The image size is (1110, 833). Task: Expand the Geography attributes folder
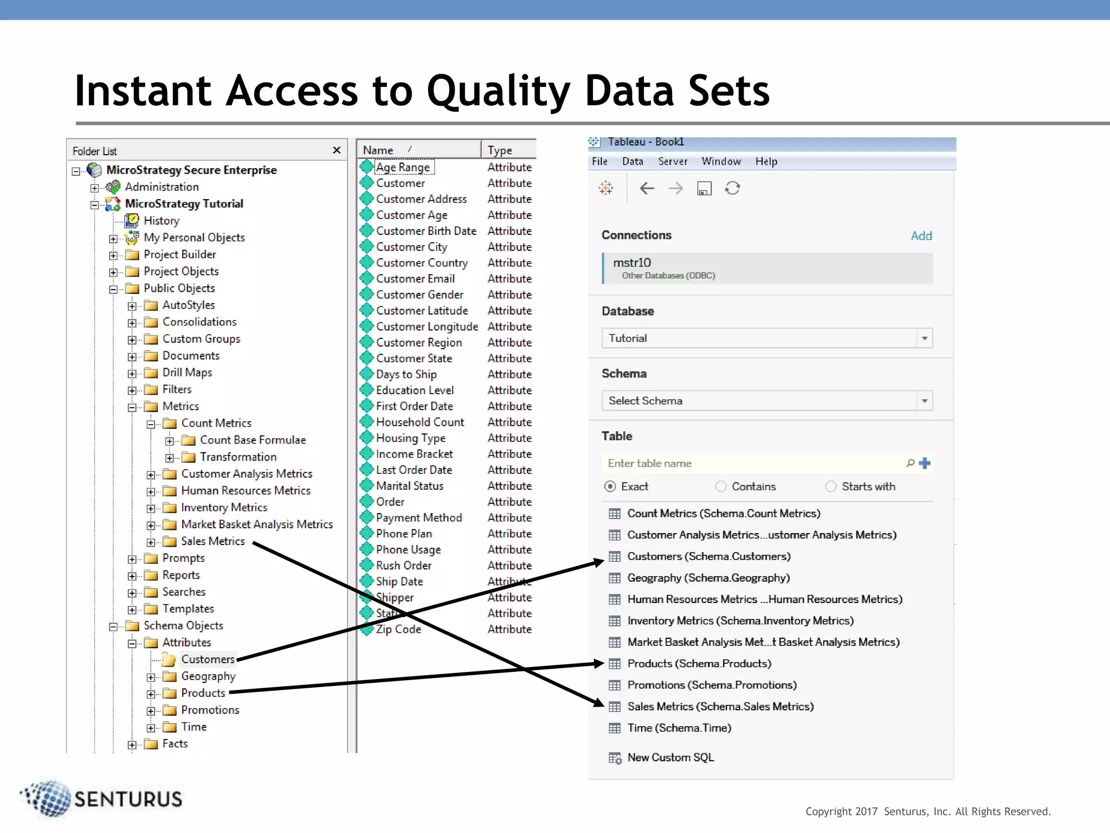click(151, 677)
